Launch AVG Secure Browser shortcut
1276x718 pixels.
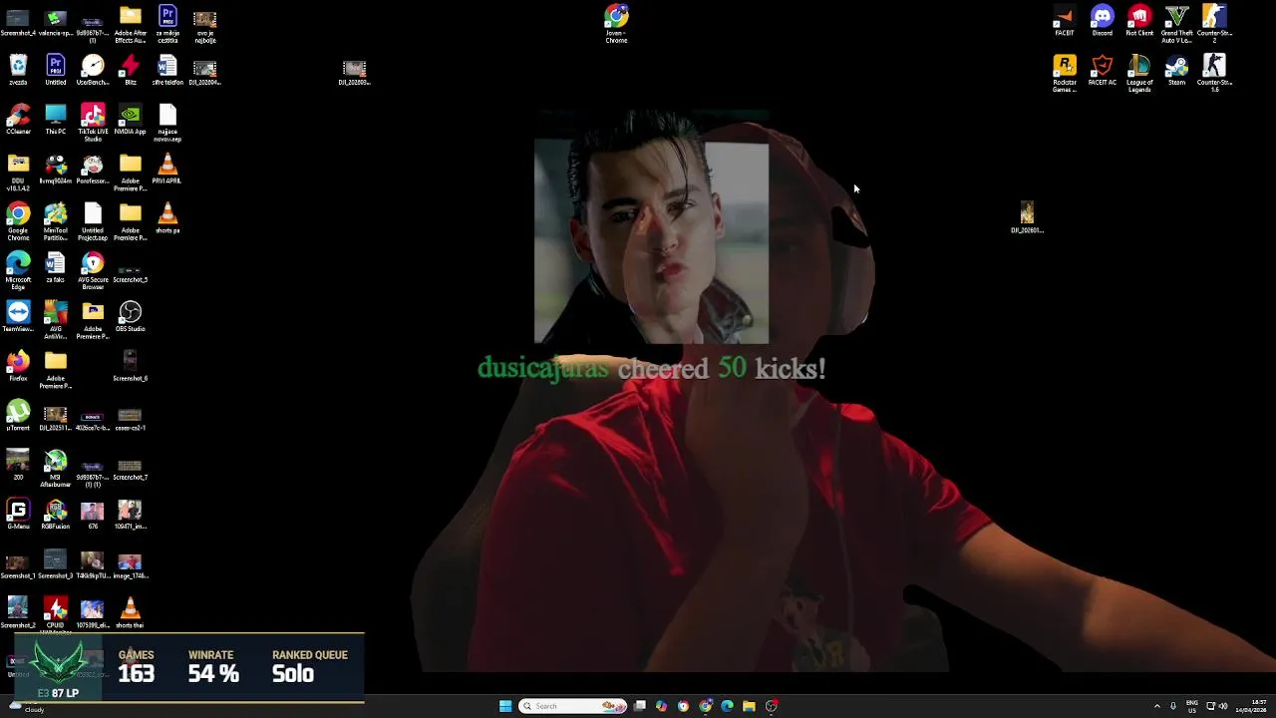click(x=93, y=269)
